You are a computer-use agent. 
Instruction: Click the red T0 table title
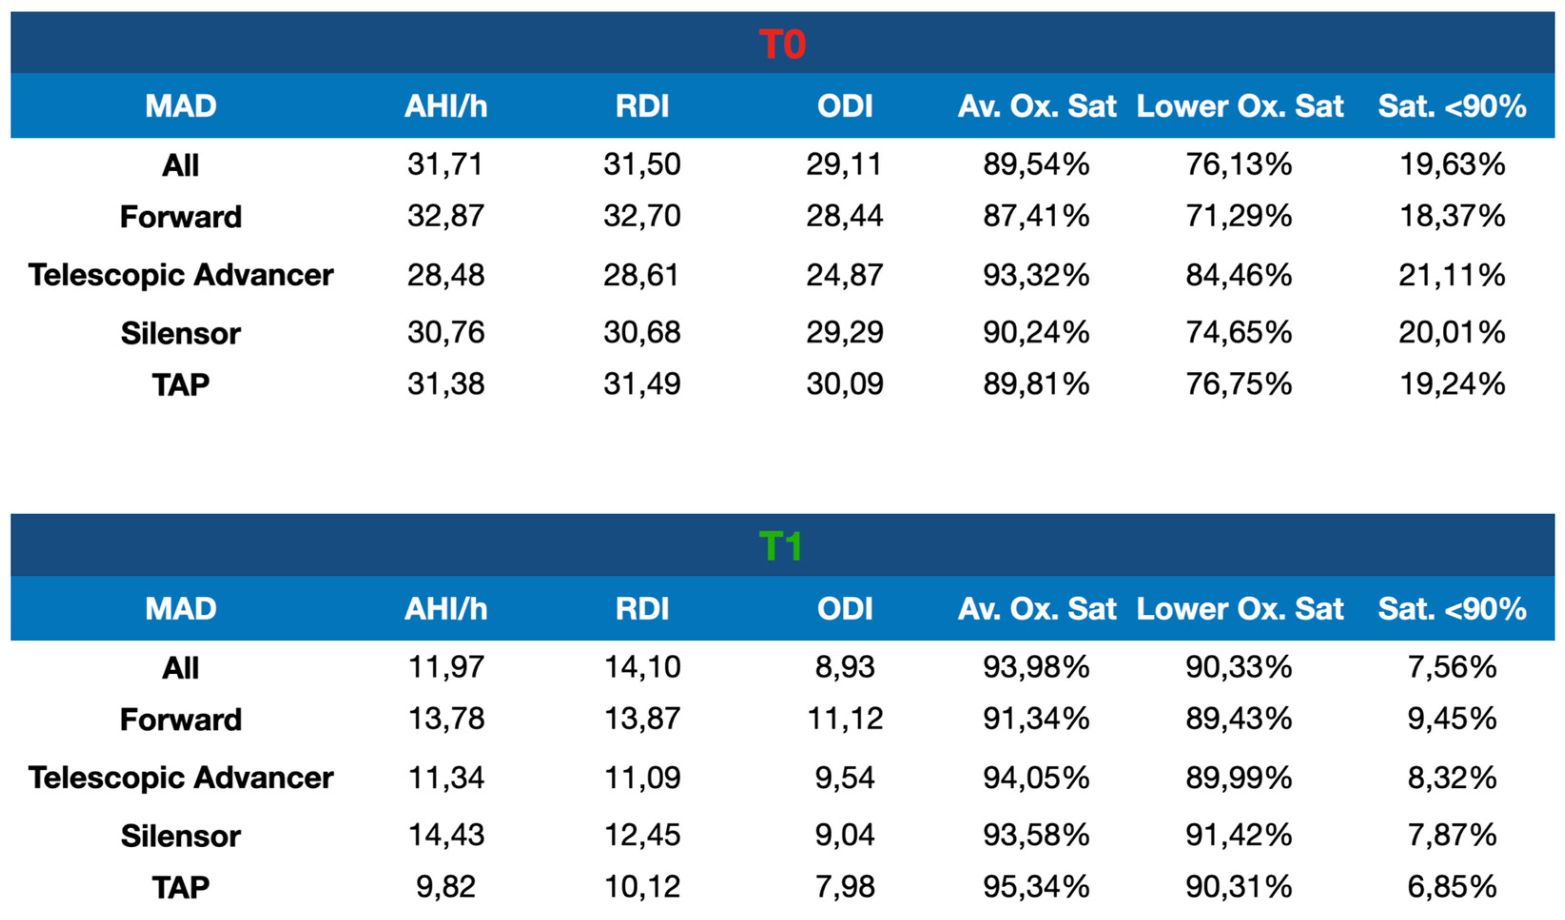tap(782, 45)
